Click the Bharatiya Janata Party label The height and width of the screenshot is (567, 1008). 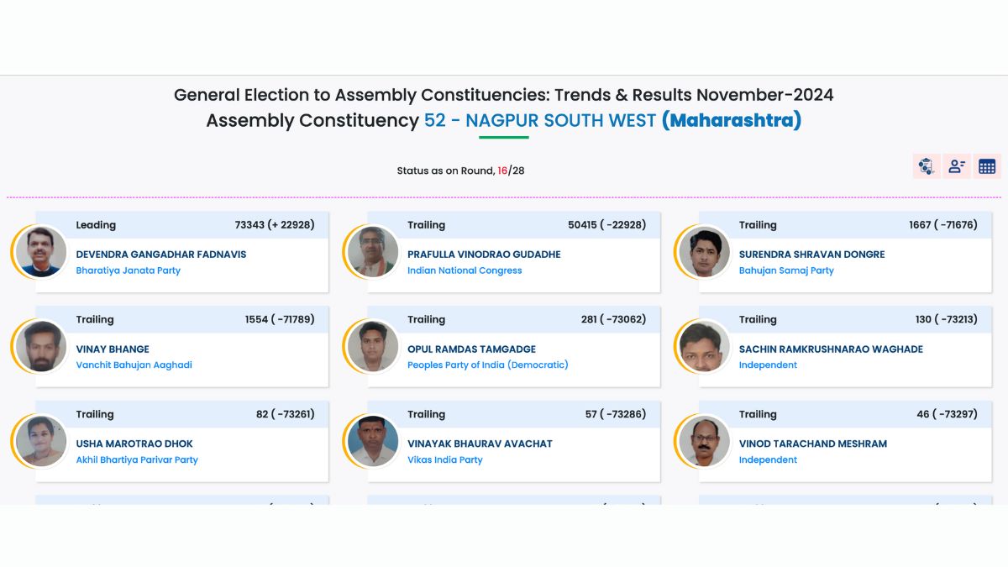[x=128, y=270]
